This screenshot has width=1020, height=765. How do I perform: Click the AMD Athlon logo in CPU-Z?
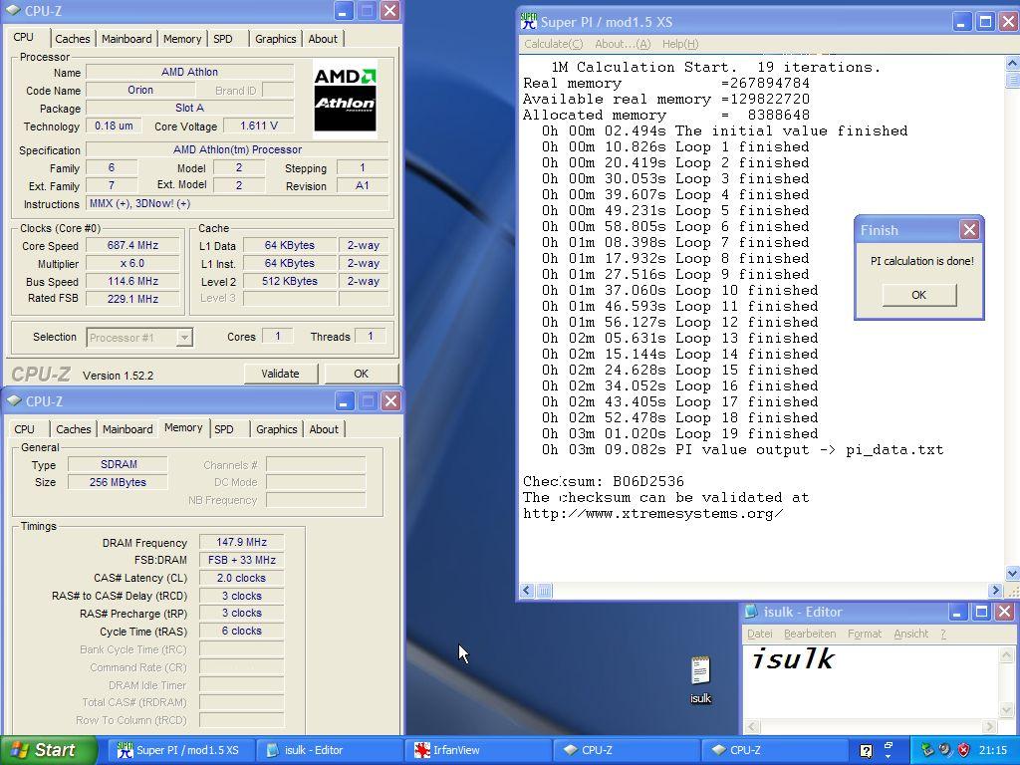[x=345, y=99]
